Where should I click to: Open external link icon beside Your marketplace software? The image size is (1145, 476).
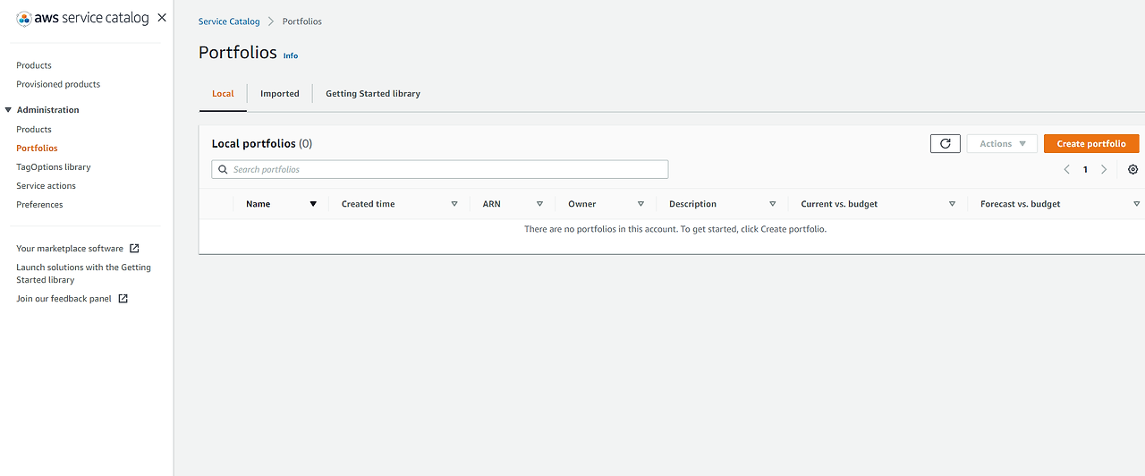click(x=134, y=249)
